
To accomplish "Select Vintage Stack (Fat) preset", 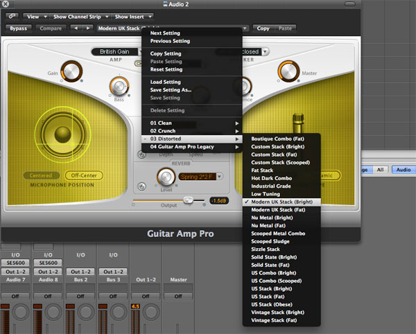I will pos(281,320).
